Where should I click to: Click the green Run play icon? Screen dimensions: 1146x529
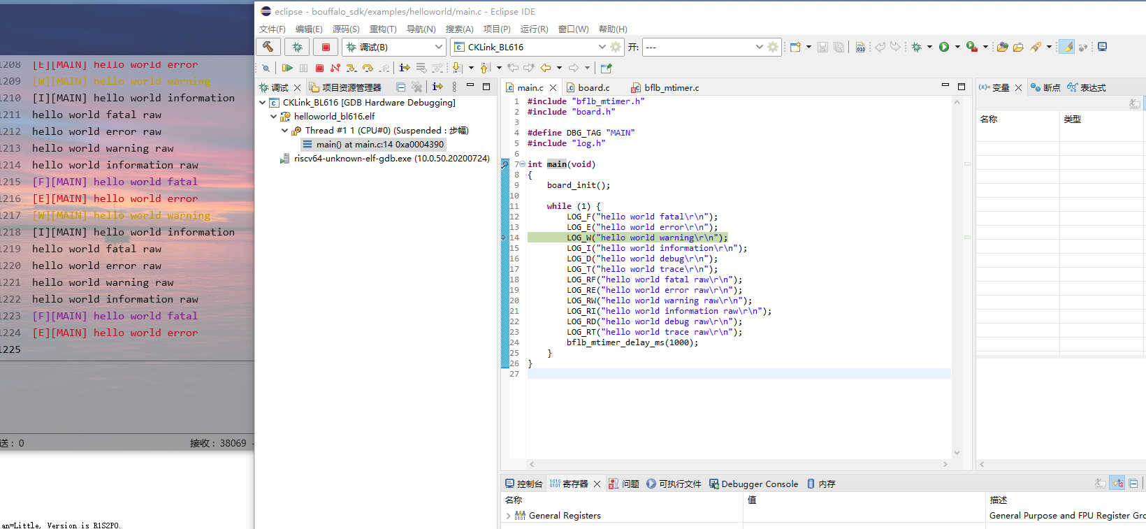(944, 47)
